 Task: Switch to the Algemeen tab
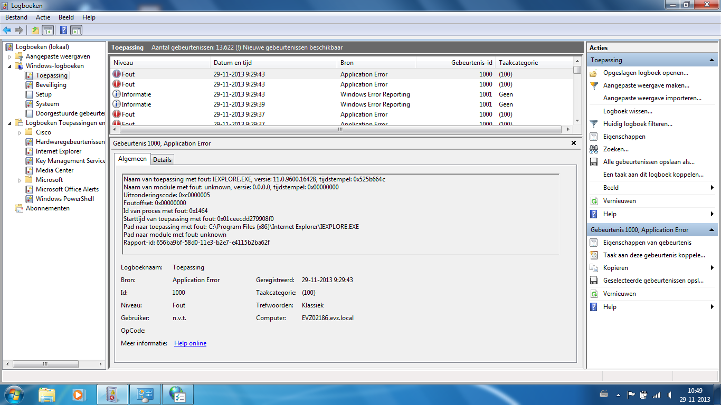click(x=132, y=159)
